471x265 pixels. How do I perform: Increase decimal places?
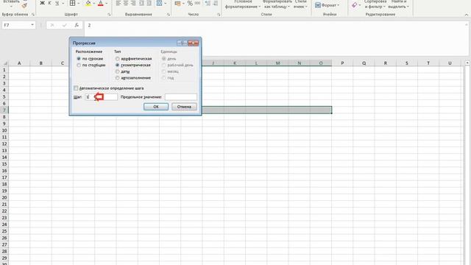(x=208, y=3)
